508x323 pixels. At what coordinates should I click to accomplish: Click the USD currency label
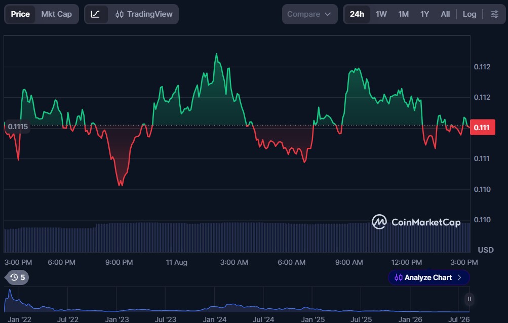click(x=486, y=250)
